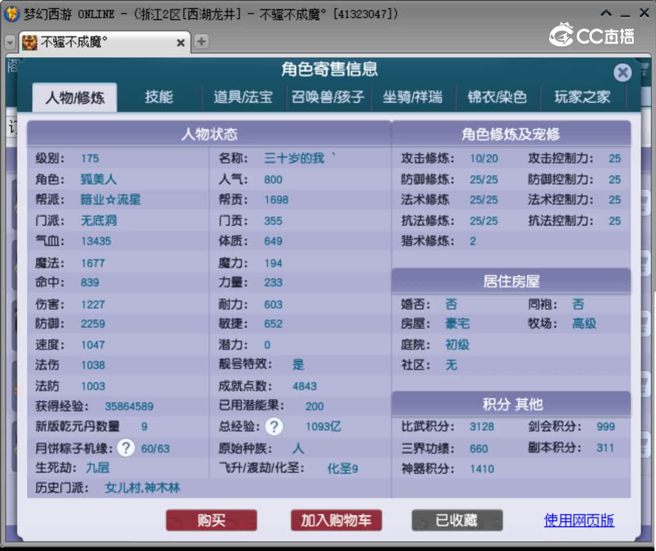Click the 积分 其他 section header
The image size is (656, 551).
point(511,404)
